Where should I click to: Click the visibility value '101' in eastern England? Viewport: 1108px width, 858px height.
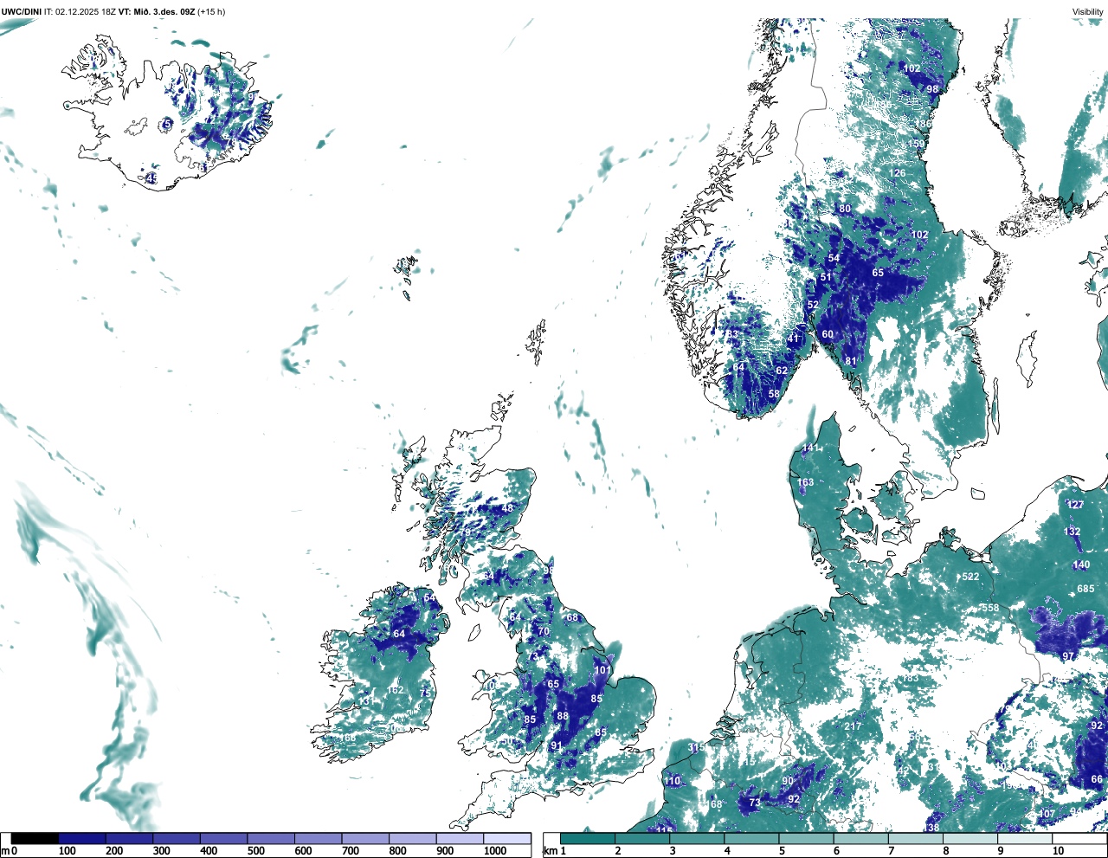pyautogui.click(x=602, y=670)
